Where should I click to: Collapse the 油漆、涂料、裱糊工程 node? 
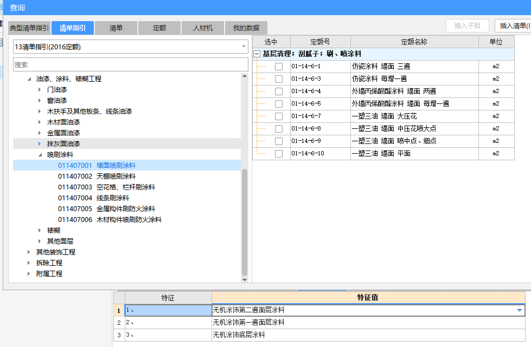(29, 79)
